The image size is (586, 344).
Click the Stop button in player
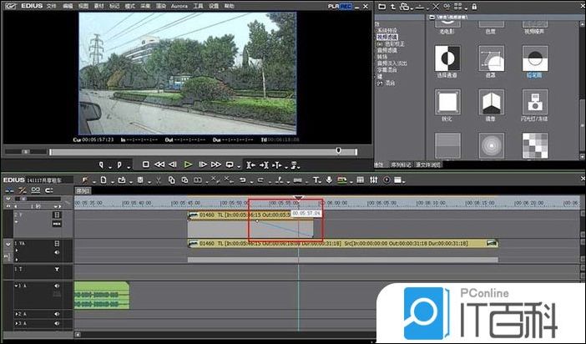pyautogui.click(x=145, y=164)
